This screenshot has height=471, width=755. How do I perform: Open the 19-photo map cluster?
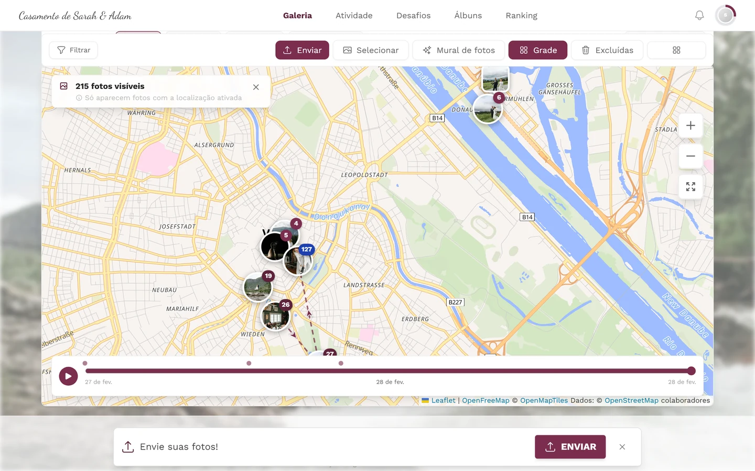258,287
